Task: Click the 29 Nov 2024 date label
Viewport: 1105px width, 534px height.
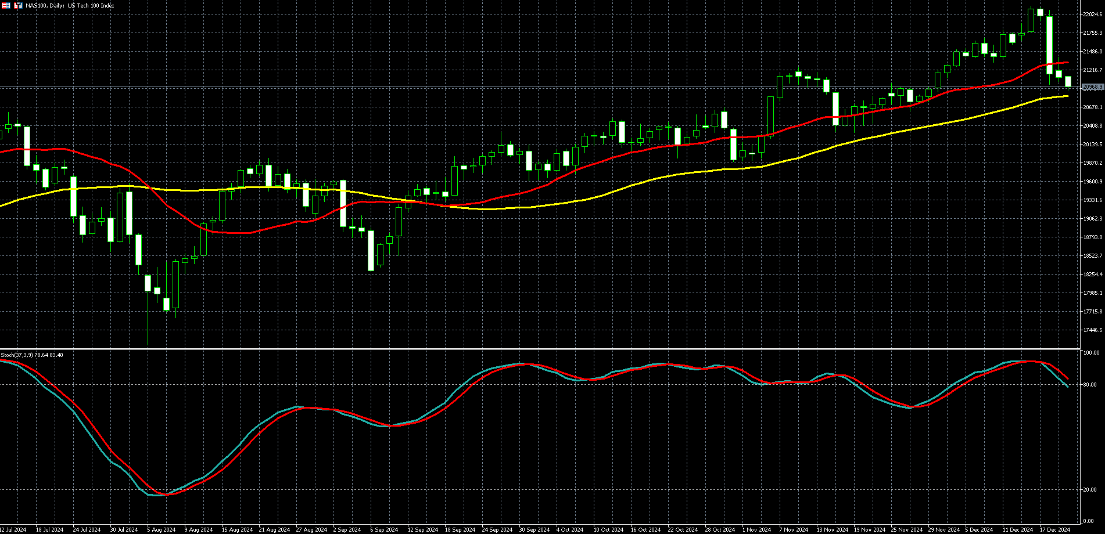Action: [943, 530]
